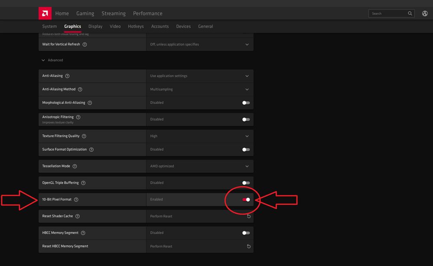Screen dimensions: 433x266
Task: Open the Gaming menu
Action: pyautogui.click(x=85, y=13)
